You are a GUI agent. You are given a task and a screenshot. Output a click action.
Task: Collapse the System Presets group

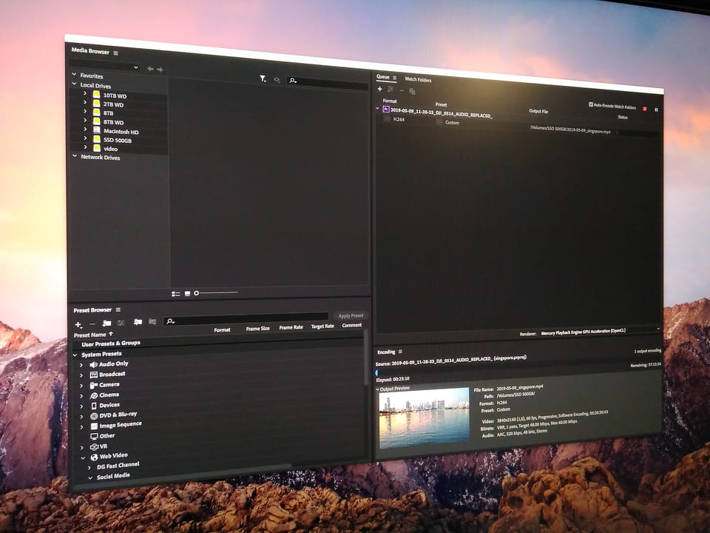75,355
